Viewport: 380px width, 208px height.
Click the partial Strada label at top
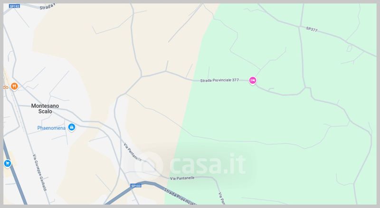[47, 7]
